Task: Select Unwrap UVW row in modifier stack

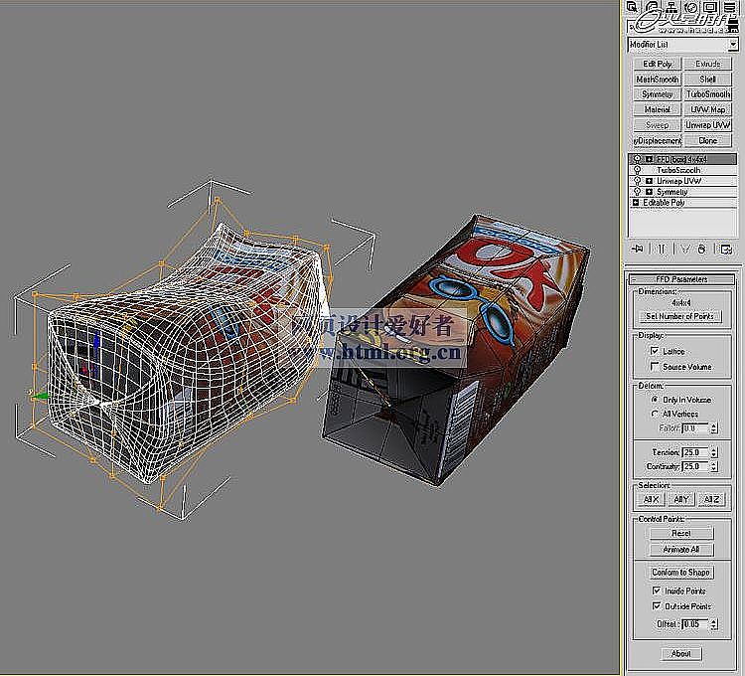Action: (682, 181)
